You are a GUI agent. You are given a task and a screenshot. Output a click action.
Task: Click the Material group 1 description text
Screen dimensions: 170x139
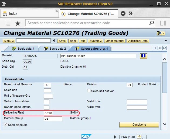point(80,118)
